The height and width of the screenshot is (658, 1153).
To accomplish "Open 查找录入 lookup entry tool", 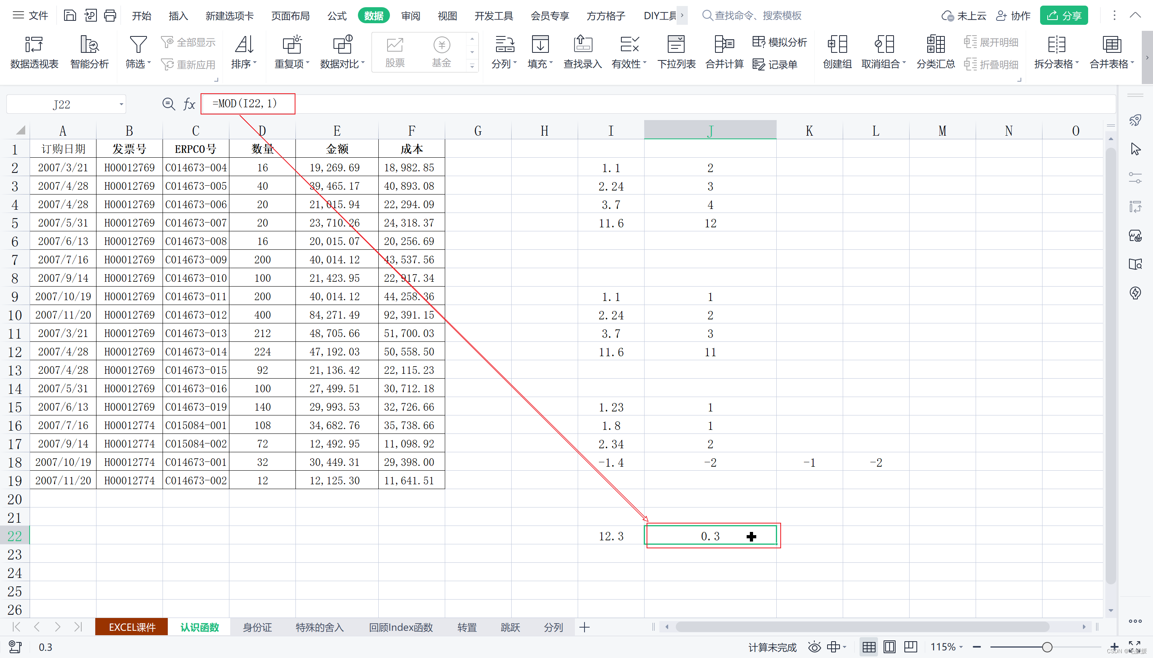I will tap(583, 52).
